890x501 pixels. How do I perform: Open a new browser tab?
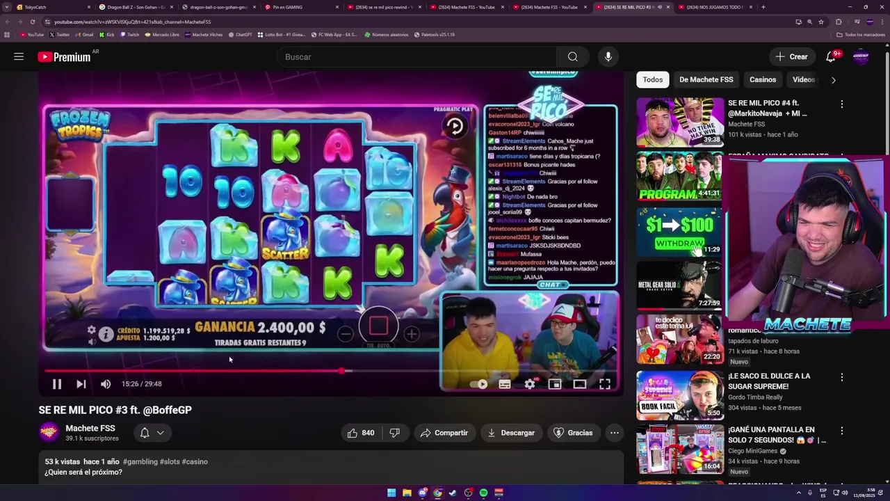click(763, 7)
